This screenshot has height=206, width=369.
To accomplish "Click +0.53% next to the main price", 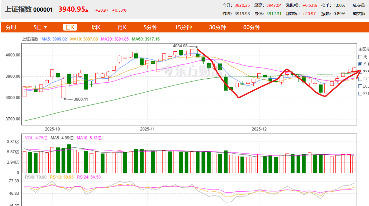I will point(119,10).
